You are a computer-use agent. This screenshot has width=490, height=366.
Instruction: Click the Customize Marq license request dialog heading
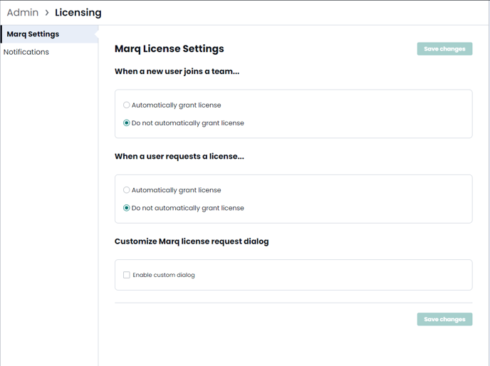(192, 241)
